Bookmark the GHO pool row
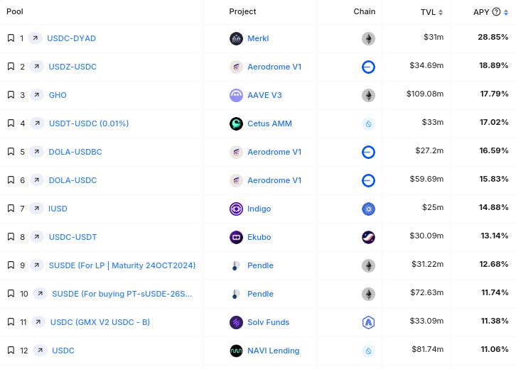Screen dimensions: 516x369 click(11, 95)
